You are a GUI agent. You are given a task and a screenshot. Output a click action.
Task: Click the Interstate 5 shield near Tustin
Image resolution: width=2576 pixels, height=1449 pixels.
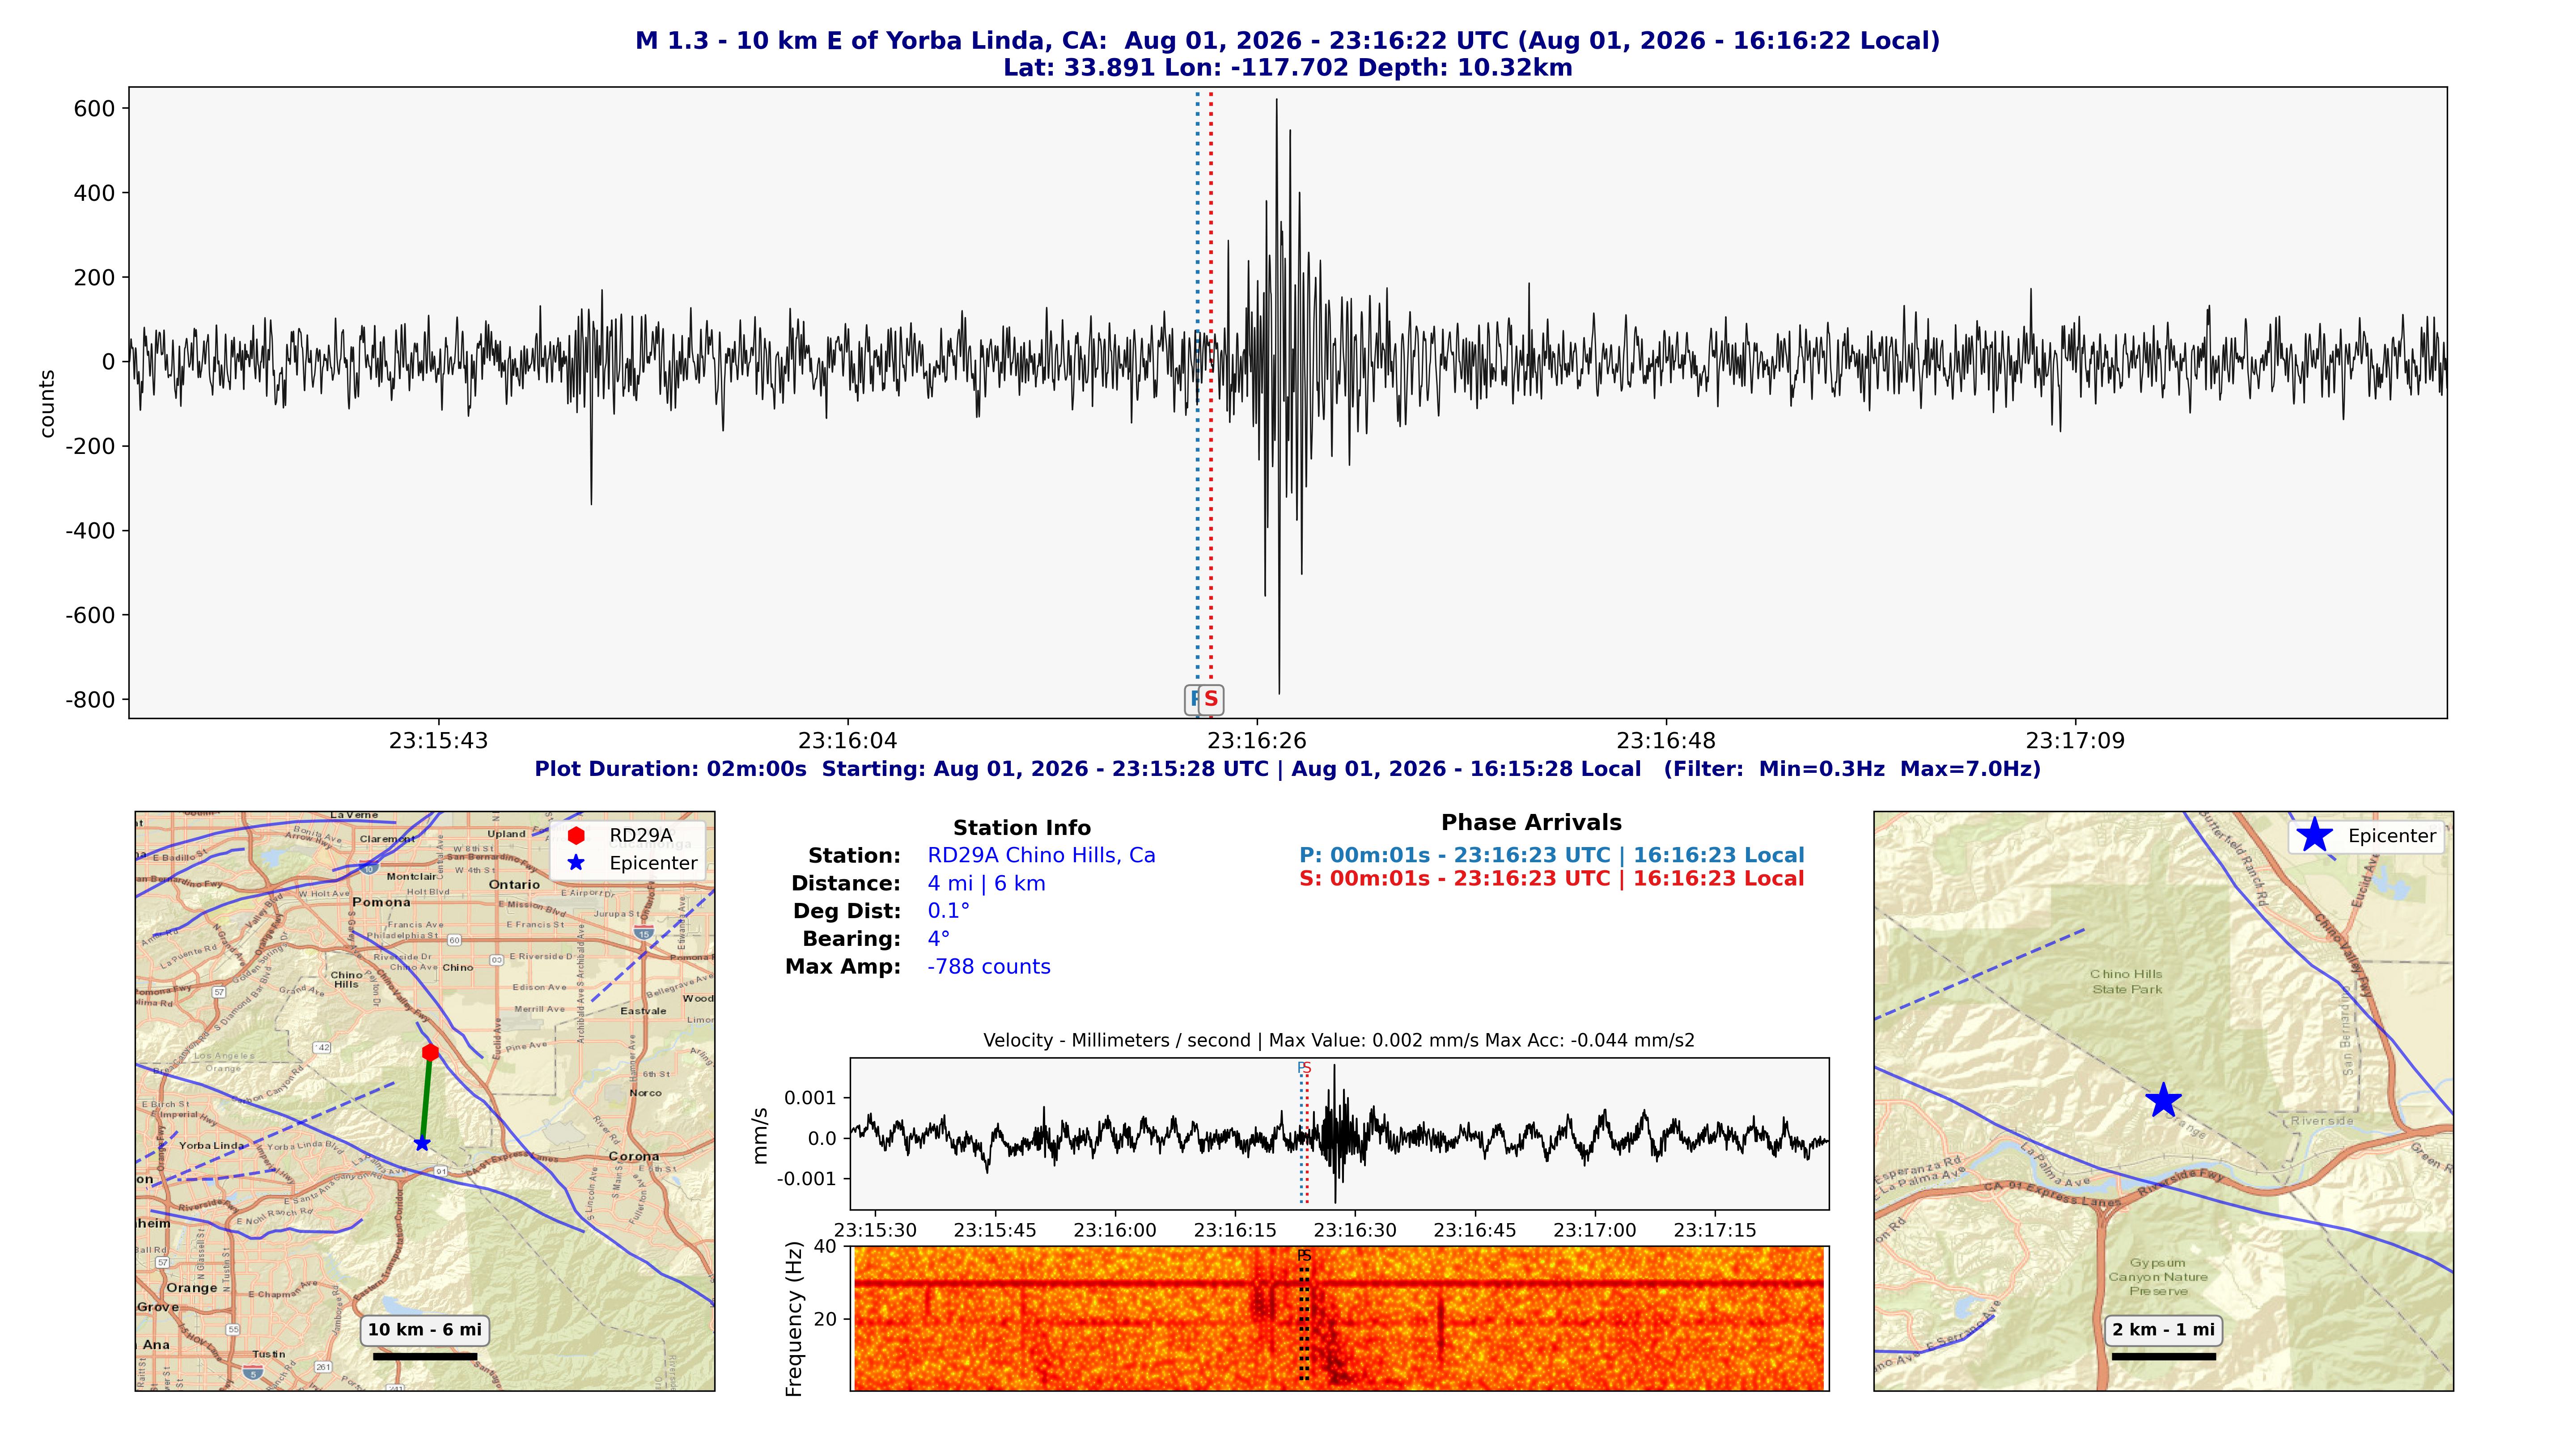click(x=253, y=1374)
